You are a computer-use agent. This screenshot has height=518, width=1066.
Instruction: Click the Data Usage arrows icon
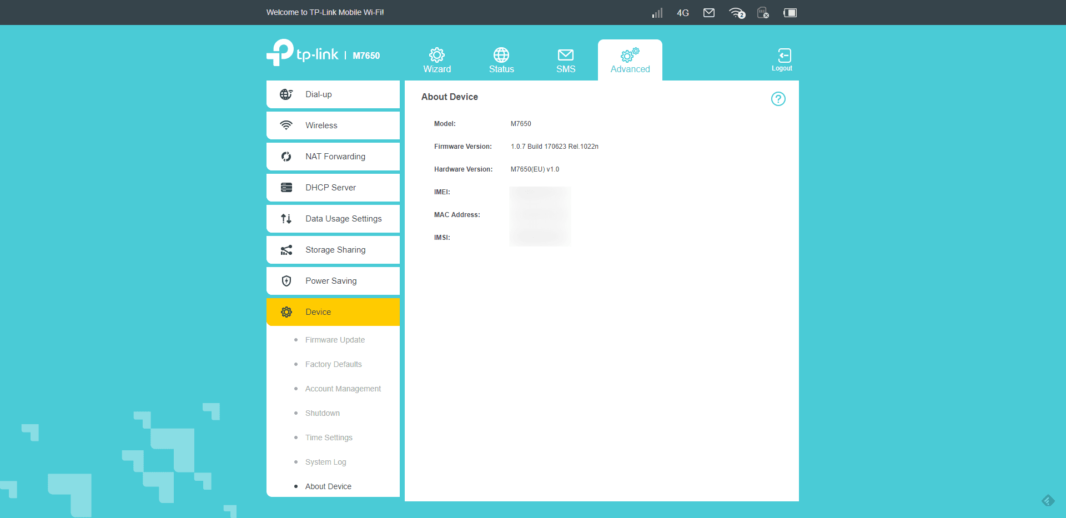286,219
